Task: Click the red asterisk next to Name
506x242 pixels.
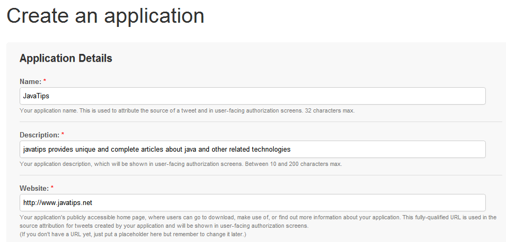Action: point(45,81)
